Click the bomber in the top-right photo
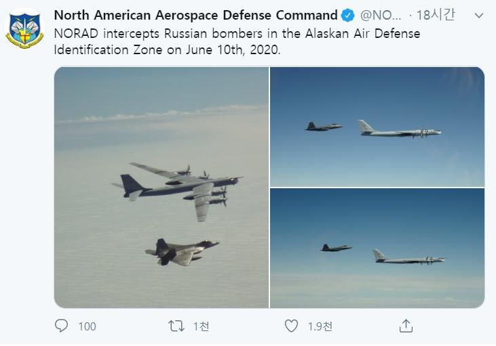Viewport: 496px width, 346px height. pyautogui.click(x=399, y=131)
